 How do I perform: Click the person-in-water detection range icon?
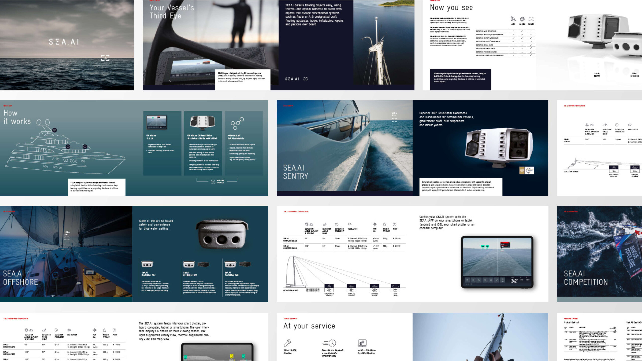coord(329,286)
